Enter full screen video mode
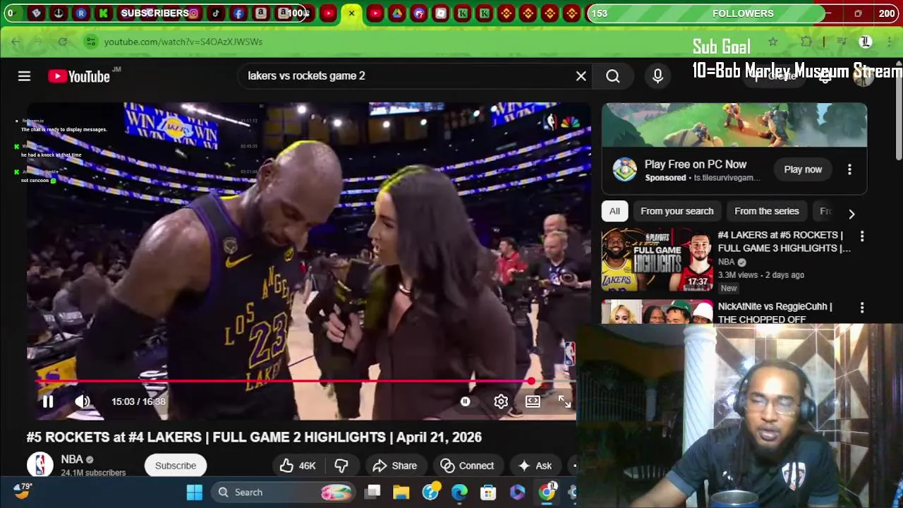This screenshot has height=508, width=903. point(564,401)
